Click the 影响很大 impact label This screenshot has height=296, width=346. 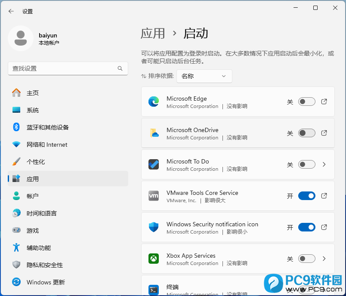215,200
